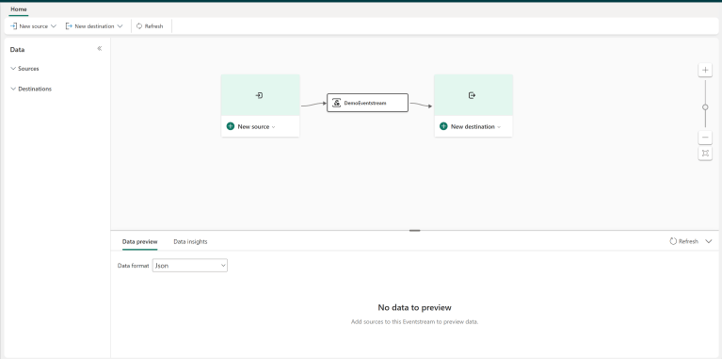The height and width of the screenshot is (359, 722).
Task: Click the 'Data format' label
Action: [x=133, y=266]
